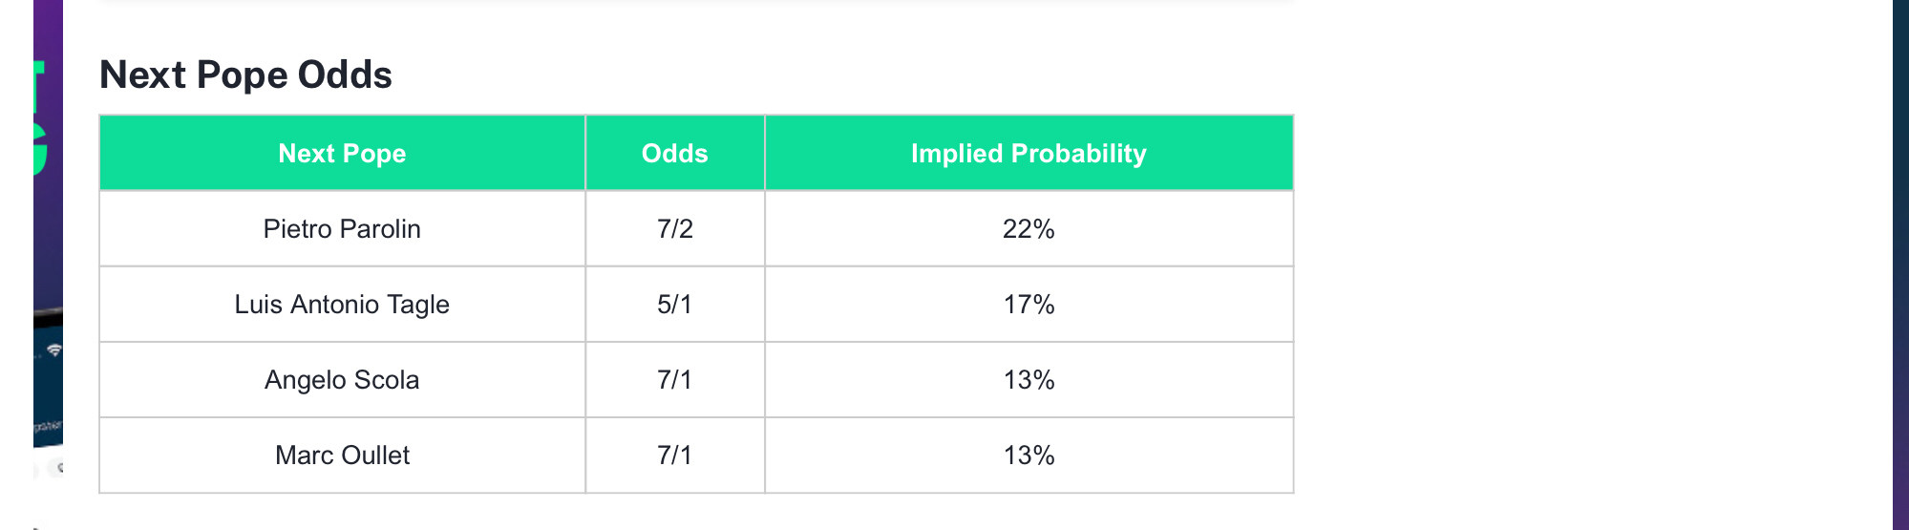1909x530 pixels.
Task: Click the Odds column header
Action: tap(674, 154)
